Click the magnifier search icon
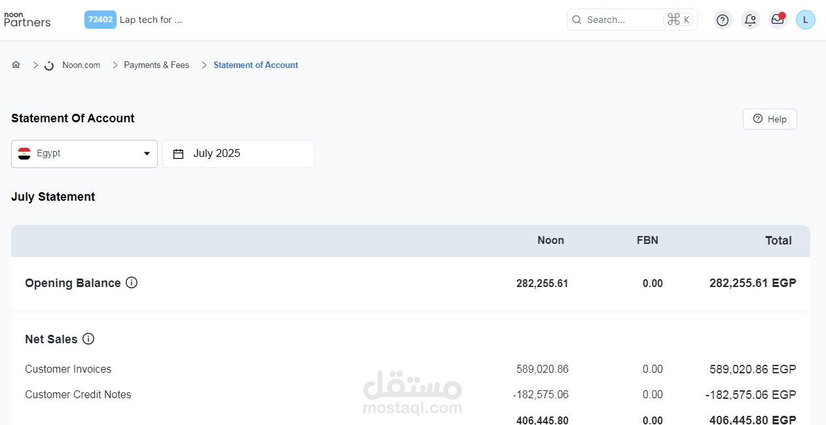The width and height of the screenshot is (826, 425). [577, 20]
